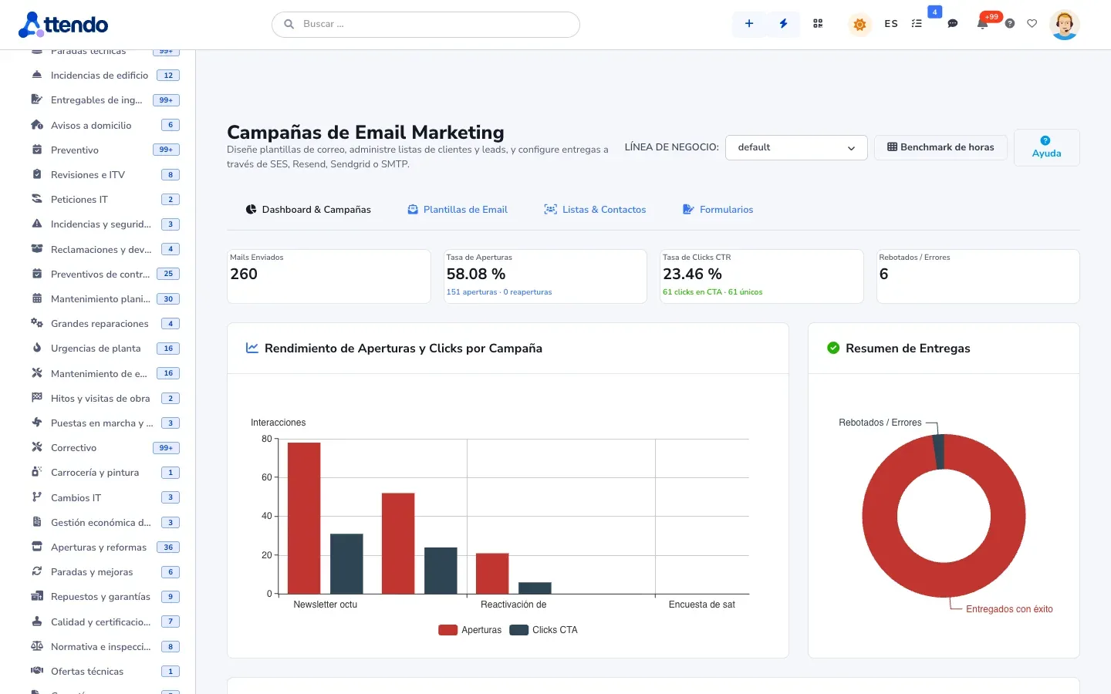Click the plus quick-add icon
The height and width of the screenshot is (694, 1111).
pyautogui.click(x=748, y=24)
